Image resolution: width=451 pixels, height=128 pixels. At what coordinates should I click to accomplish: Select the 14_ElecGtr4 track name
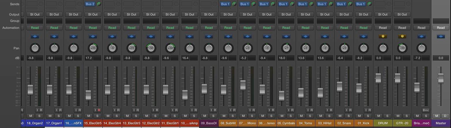(x=112, y=123)
